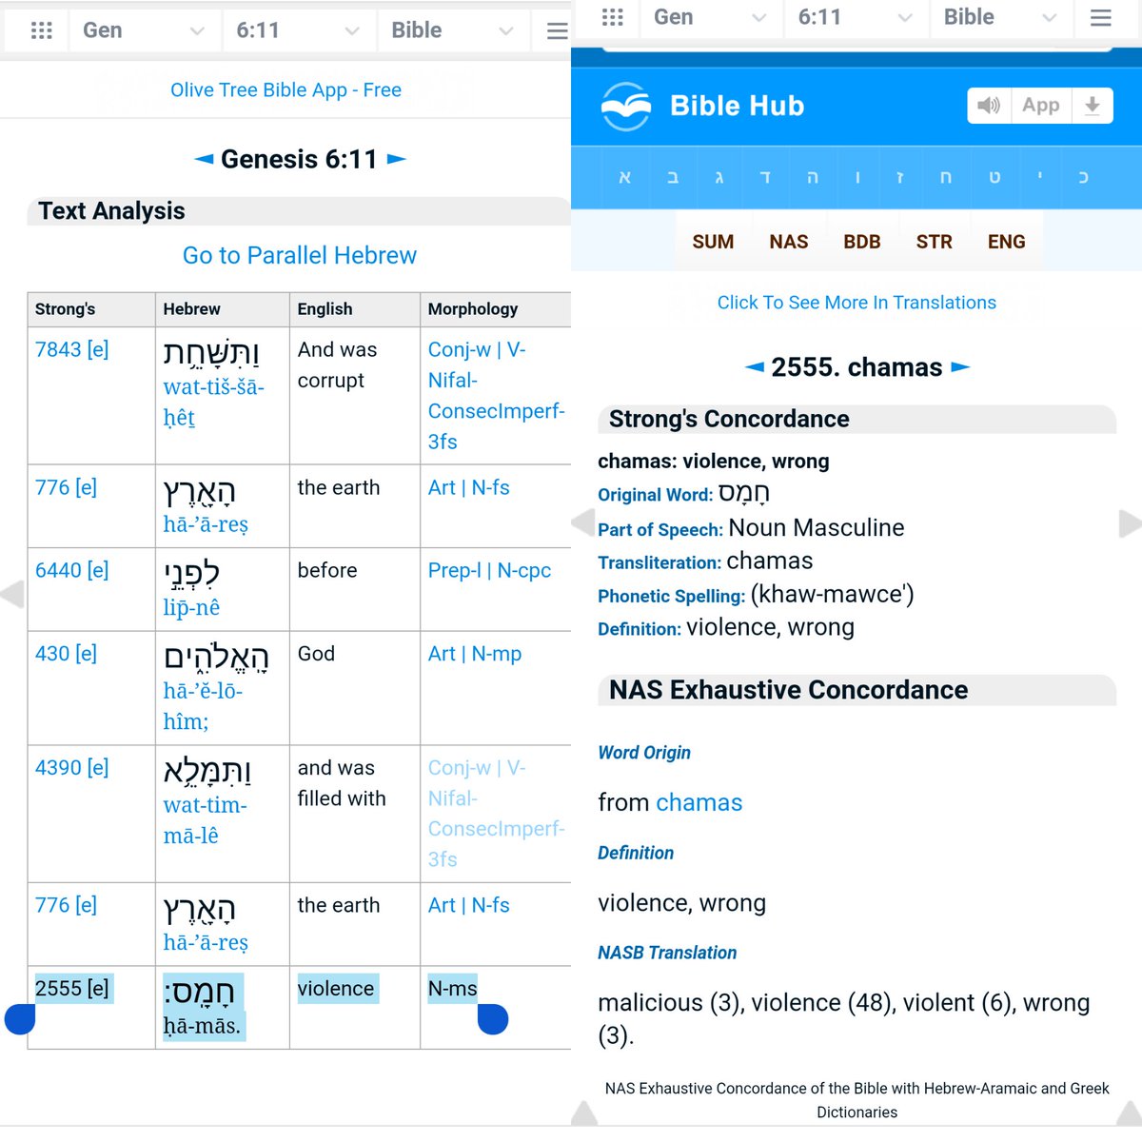
Task: Open Strong's 430 [e] link
Action: point(67,654)
